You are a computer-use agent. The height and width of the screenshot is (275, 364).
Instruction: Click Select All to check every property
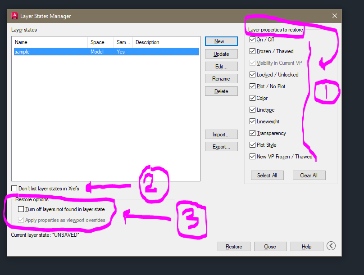(267, 175)
